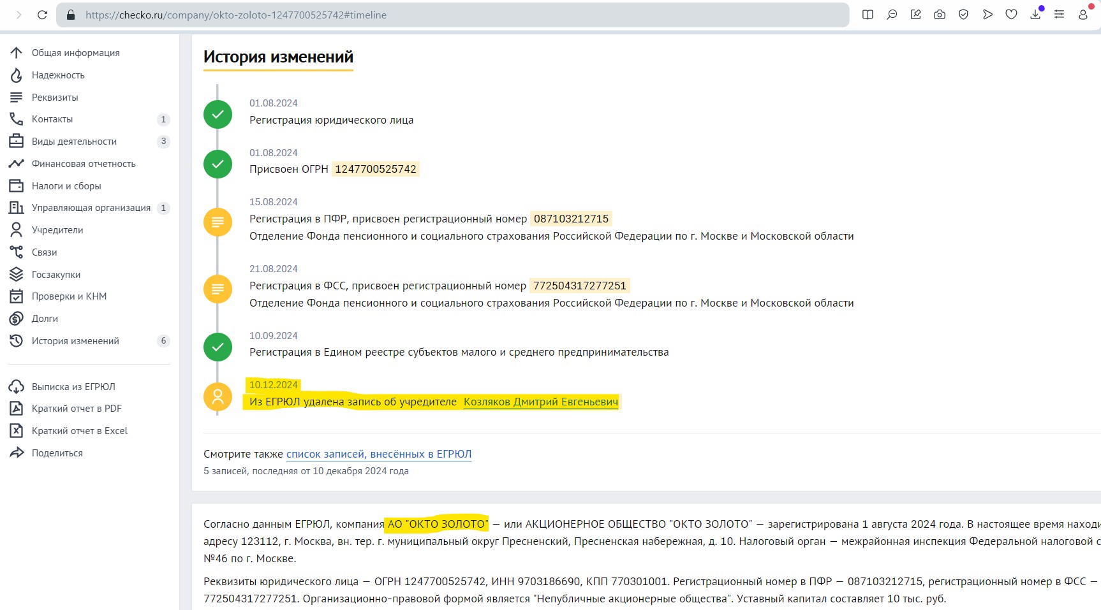Download Краткий отчет в Excel

(x=80, y=431)
